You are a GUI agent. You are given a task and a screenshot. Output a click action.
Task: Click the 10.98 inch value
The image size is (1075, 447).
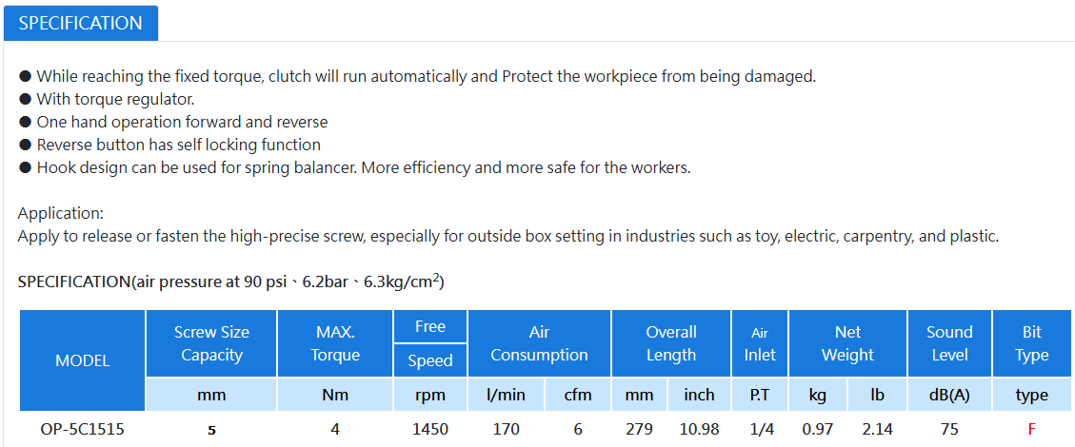[699, 430]
